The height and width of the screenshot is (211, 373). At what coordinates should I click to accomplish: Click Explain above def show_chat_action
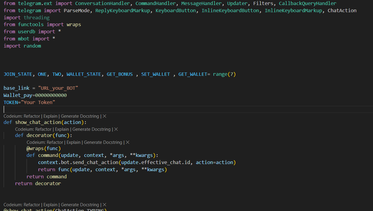[50, 116]
